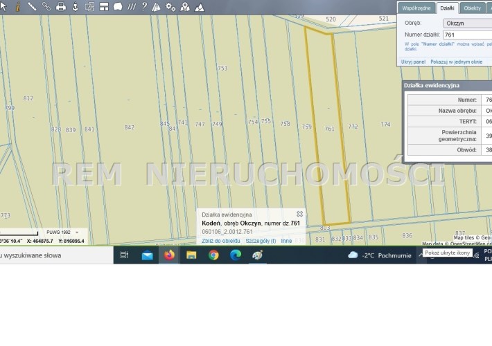
Task: Click the chain link icon in toolbar
Action: pyautogui.click(x=46, y=7)
